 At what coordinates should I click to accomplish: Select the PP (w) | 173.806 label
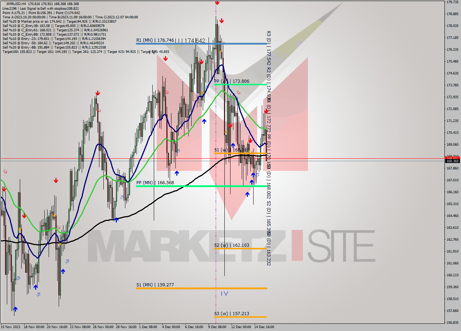[232, 81]
